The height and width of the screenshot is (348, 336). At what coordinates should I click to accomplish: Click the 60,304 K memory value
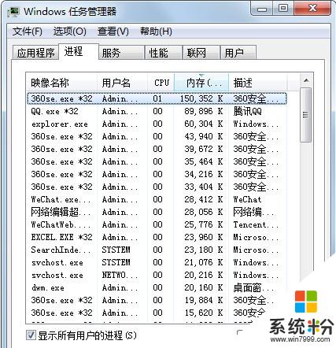pyautogui.click(x=204, y=124)
